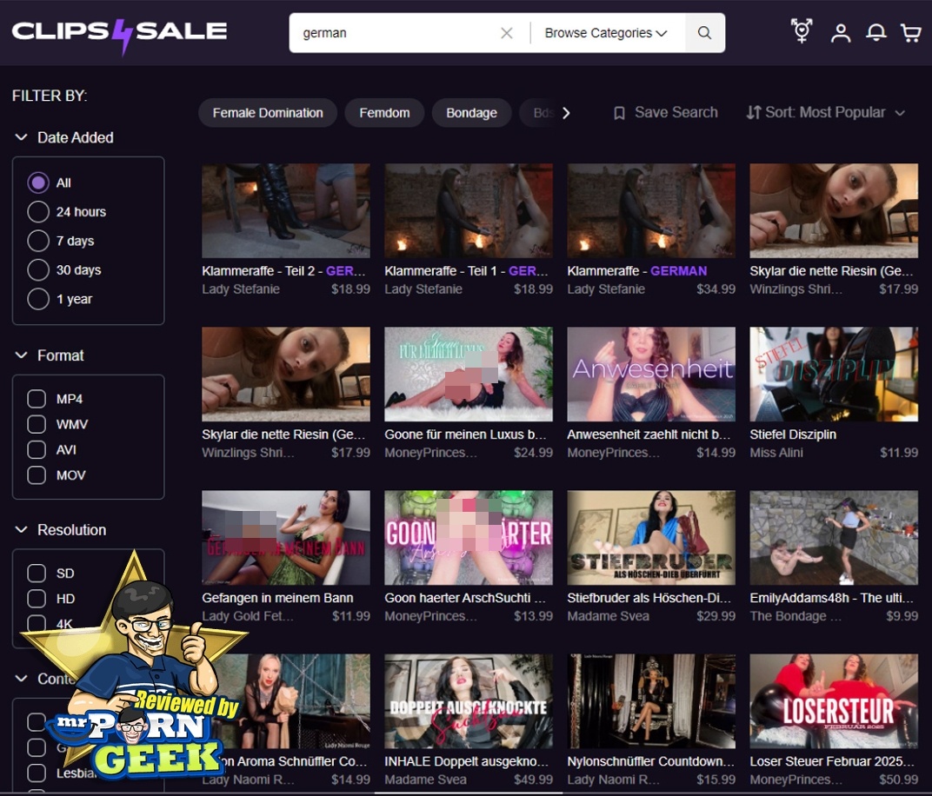Select the Femdom category tag
Screen dimensions: 932x796
tap(384, 113)
